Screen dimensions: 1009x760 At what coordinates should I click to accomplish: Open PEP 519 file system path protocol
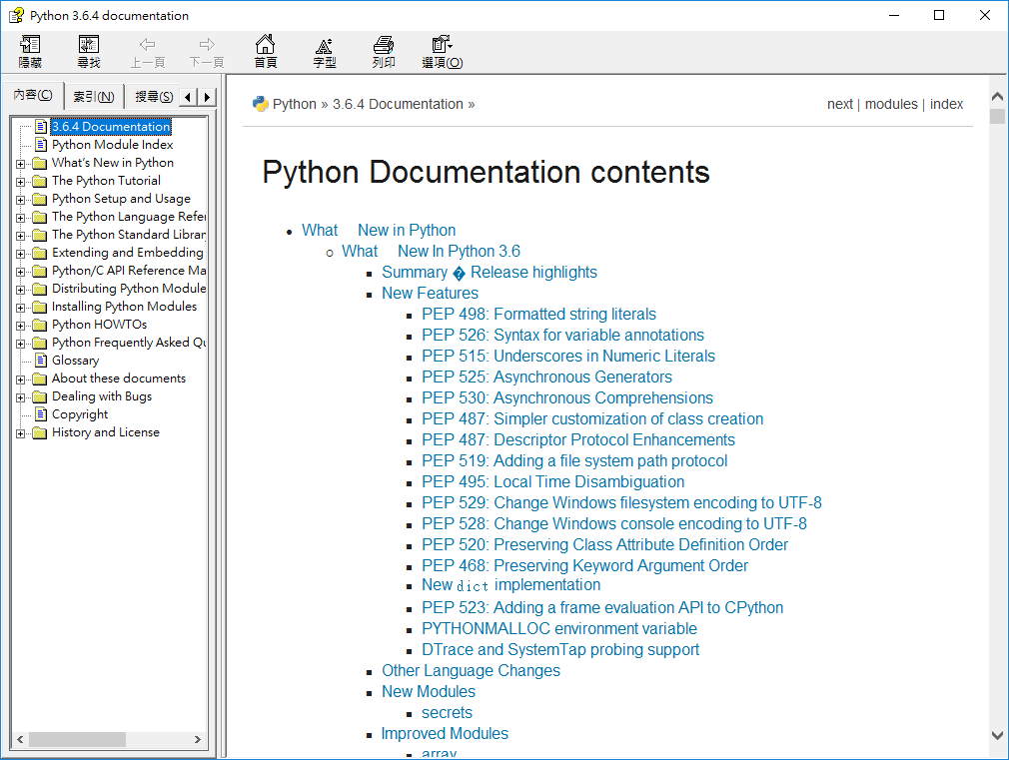[x=574, y=460]
